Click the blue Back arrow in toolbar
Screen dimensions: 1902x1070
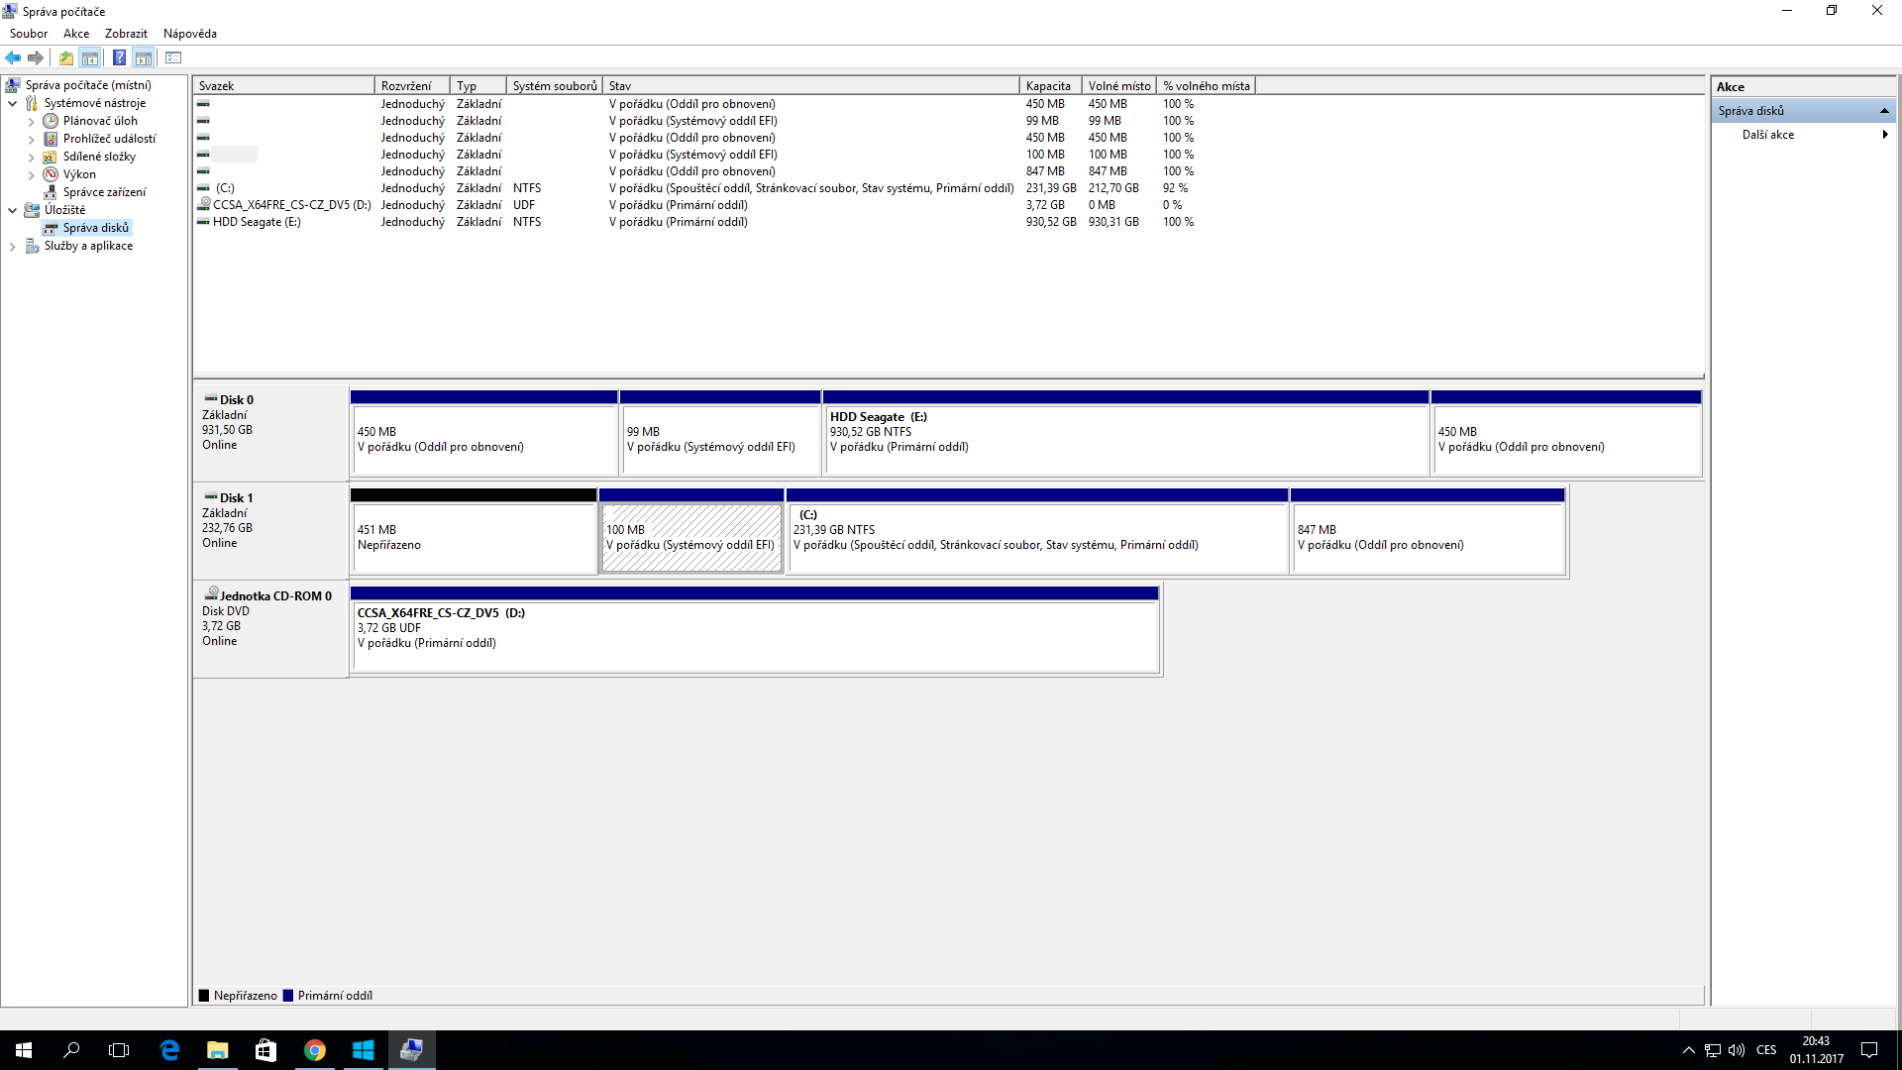tap(13, 57)
